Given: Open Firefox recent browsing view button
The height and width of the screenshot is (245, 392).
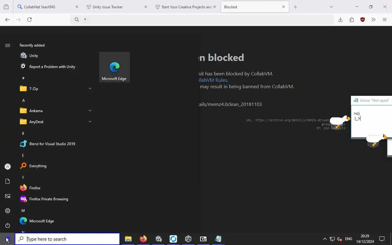Looking at the screenshot, I should 6,7.
